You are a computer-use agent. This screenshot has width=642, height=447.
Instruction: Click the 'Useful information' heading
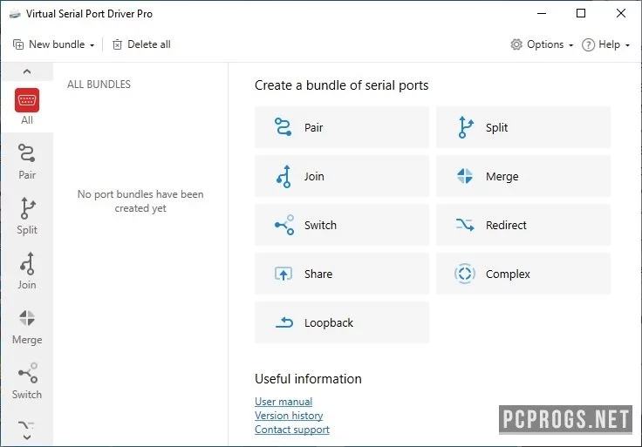pyautogui.click(x=308, y=379)
